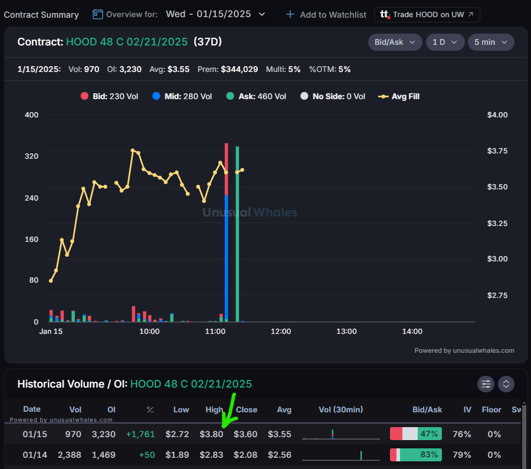Sort table by Avg column header
Image resolution: width=531 pixels, height=469 pixels.
pyautogui.click(x=284, y=409)
